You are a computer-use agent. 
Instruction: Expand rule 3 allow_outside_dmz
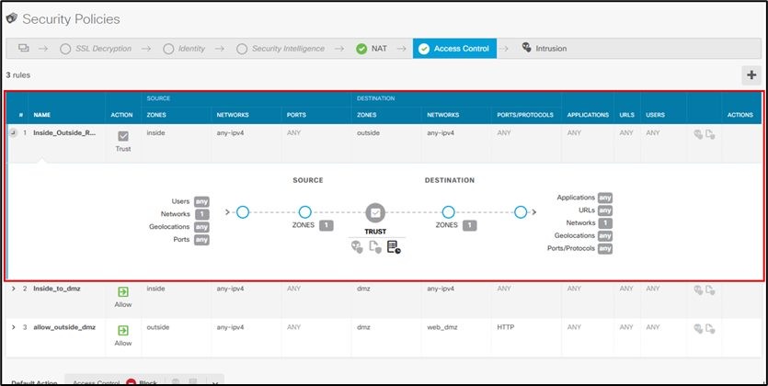point(13,326)
